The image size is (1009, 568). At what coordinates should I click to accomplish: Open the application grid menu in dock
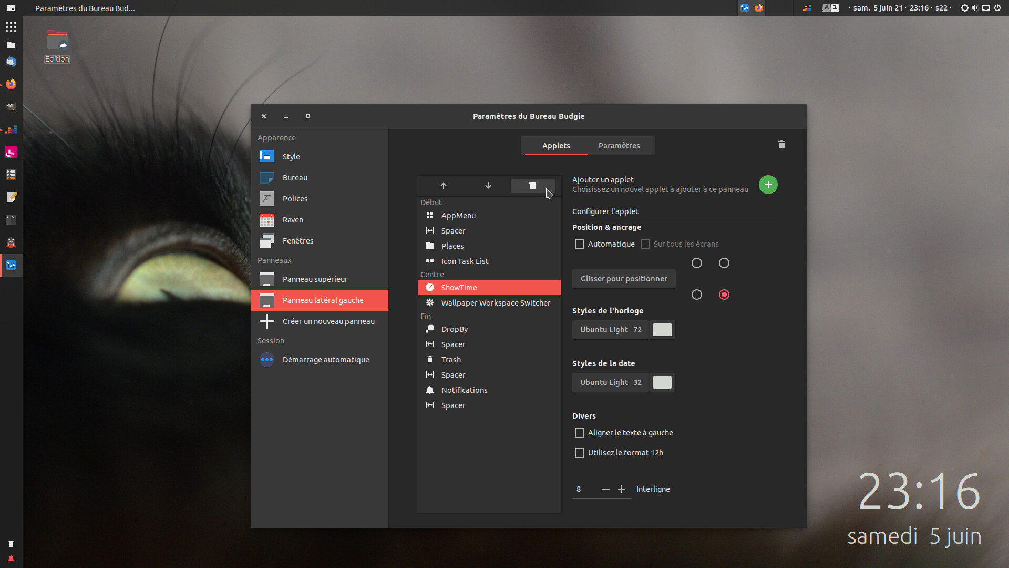coord(11,27)
